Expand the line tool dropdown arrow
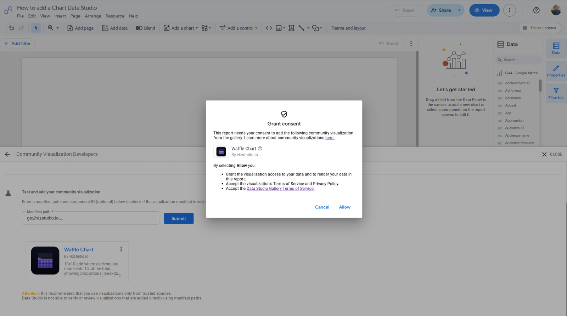 (x=308, y=28)
